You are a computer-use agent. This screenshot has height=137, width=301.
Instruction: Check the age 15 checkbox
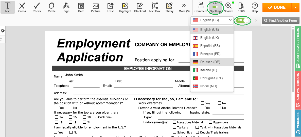click(70, 117)
